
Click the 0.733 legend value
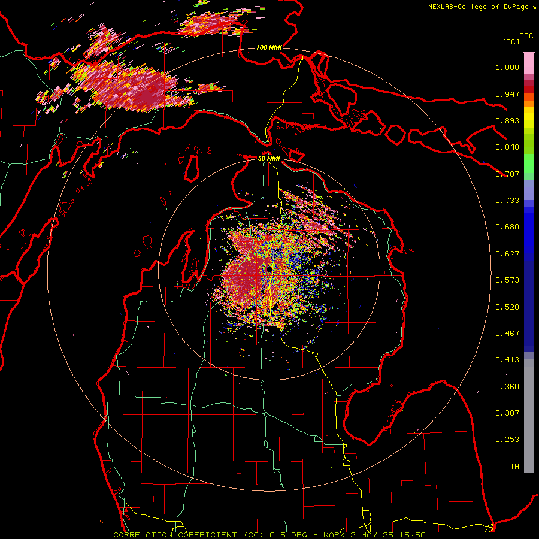507,201
